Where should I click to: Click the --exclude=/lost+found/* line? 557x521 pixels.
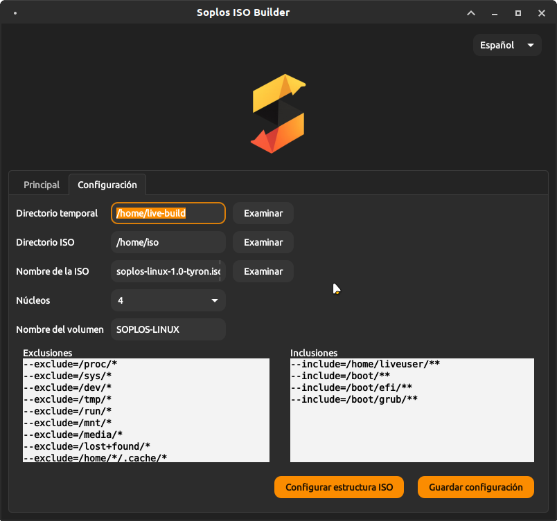coord(87,446)
